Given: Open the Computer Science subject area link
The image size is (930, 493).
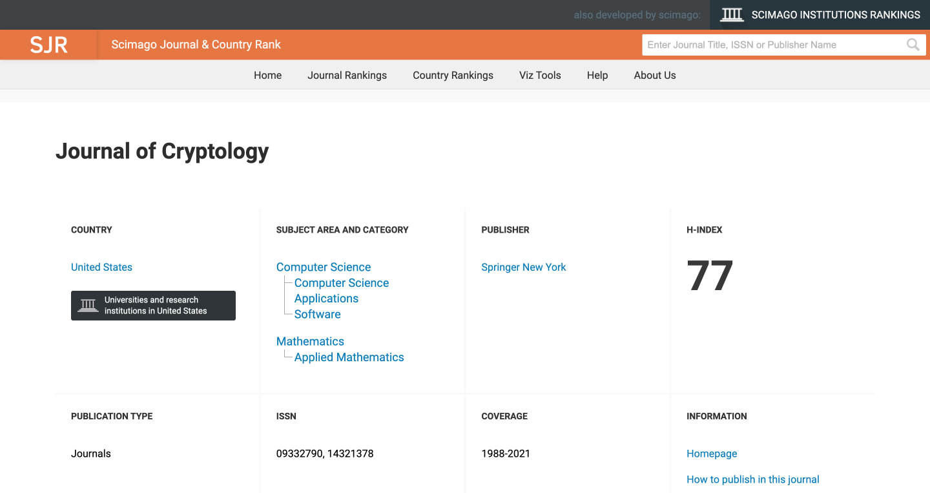Looking at the screenshot, I should pyautogui.click(x=324, y=267).
